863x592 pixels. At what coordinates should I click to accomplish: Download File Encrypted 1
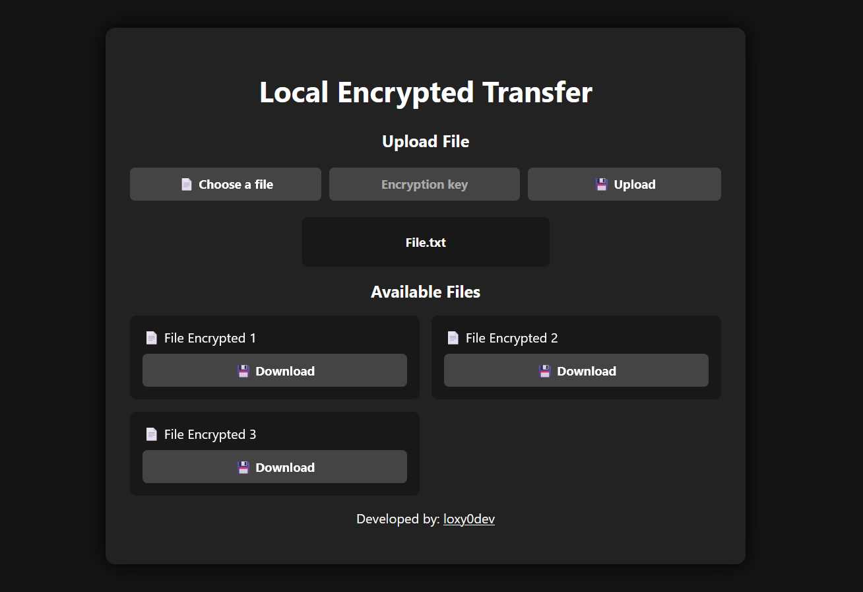[274, 370]
